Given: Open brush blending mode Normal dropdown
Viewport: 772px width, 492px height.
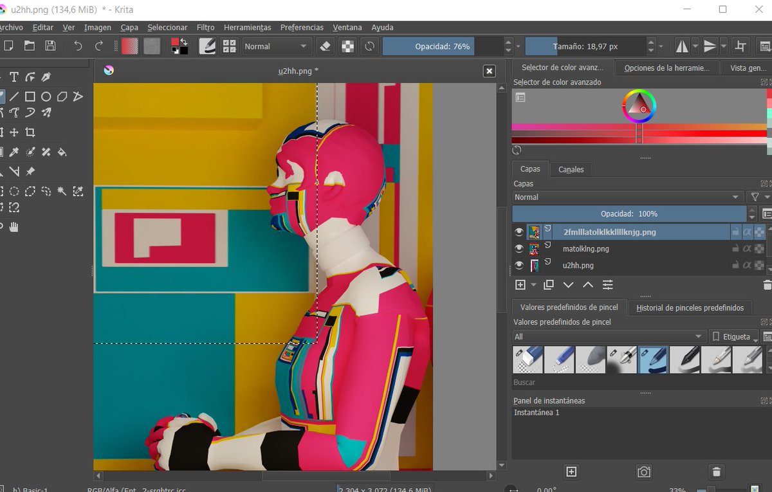Looking at the screenshot, I should (x=276, y=46).
